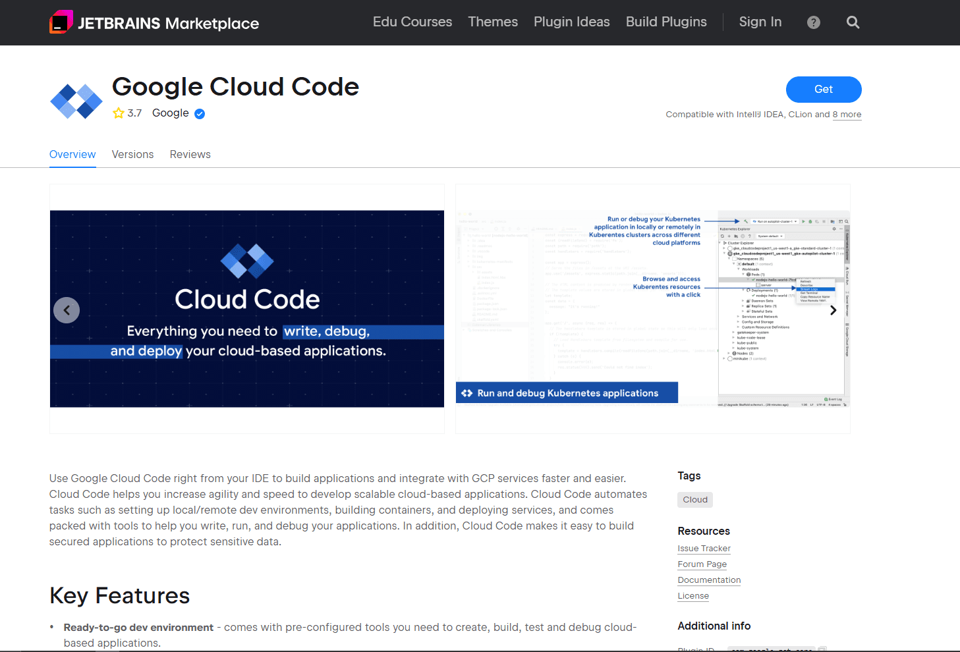Open the Documentation link
This screenshot has width=960, height=652.
709,580
